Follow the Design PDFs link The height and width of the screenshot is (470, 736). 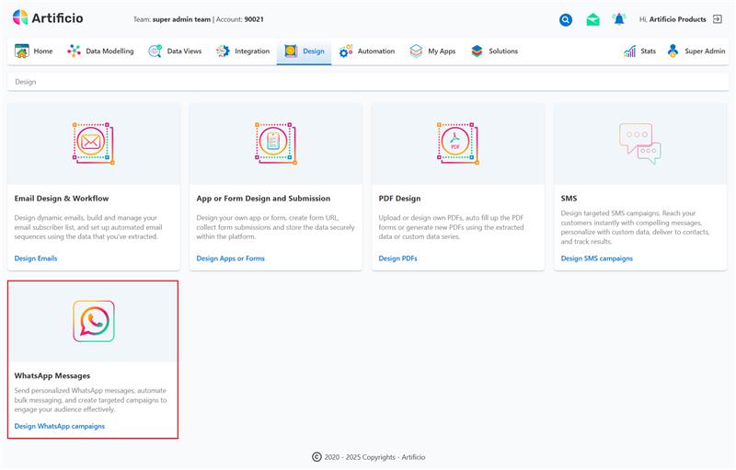coord(397,258)
